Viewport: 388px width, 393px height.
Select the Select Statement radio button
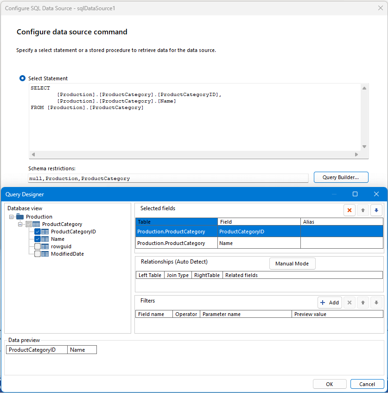coord(22,78)
